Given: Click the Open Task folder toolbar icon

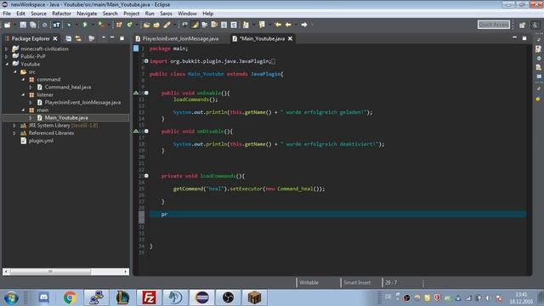Looking at the screenshot, I should coord(156,25).
